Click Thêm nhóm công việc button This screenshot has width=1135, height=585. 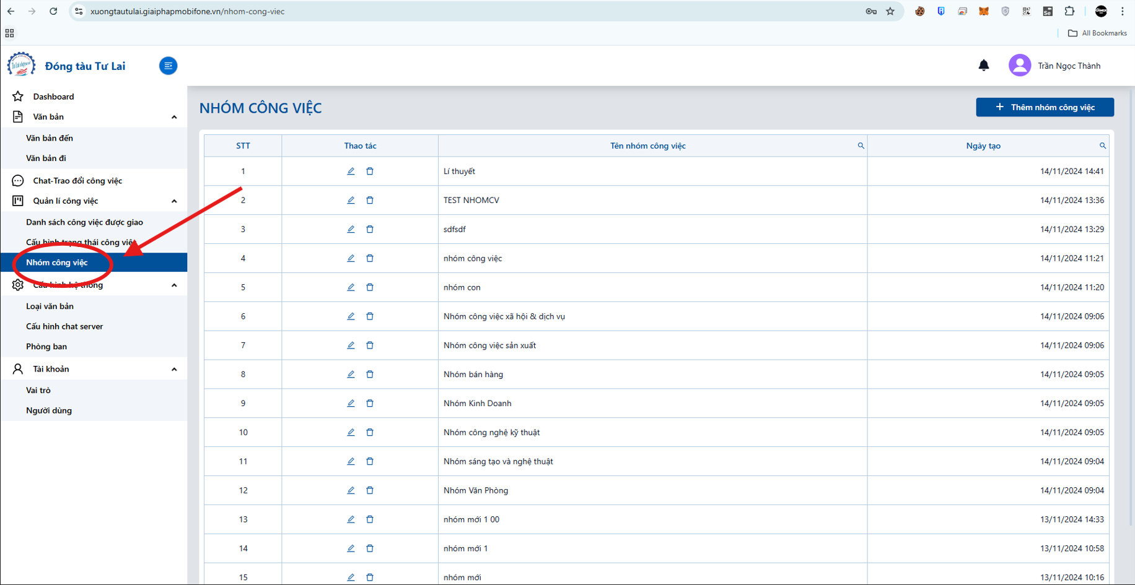coord(1045,107)
